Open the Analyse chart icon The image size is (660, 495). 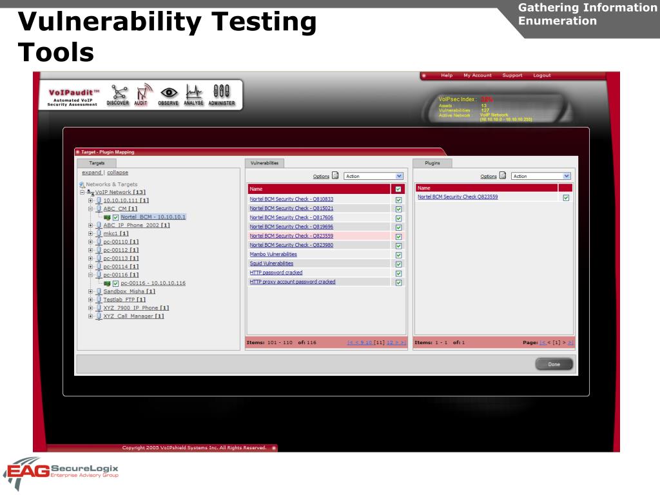pyautogui.click(x=193, y=95)
